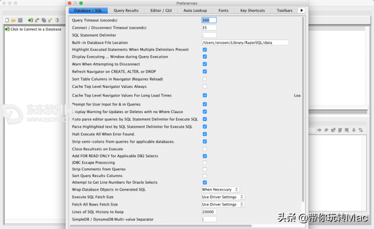Click the horizontal scrollbar at Preferences bottom

coord(161,225)
